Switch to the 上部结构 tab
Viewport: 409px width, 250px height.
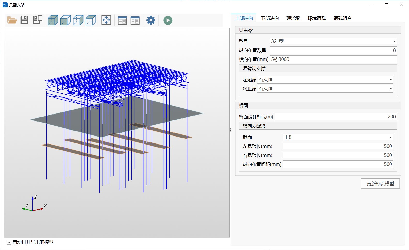[x=244, y=18]
